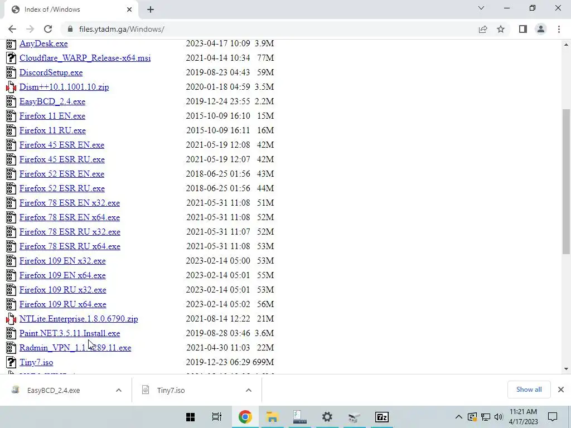This screenshot has height=428, width=571.
Task: Expand options for EasyBCD_2.4.exe download
Action: 119,390
